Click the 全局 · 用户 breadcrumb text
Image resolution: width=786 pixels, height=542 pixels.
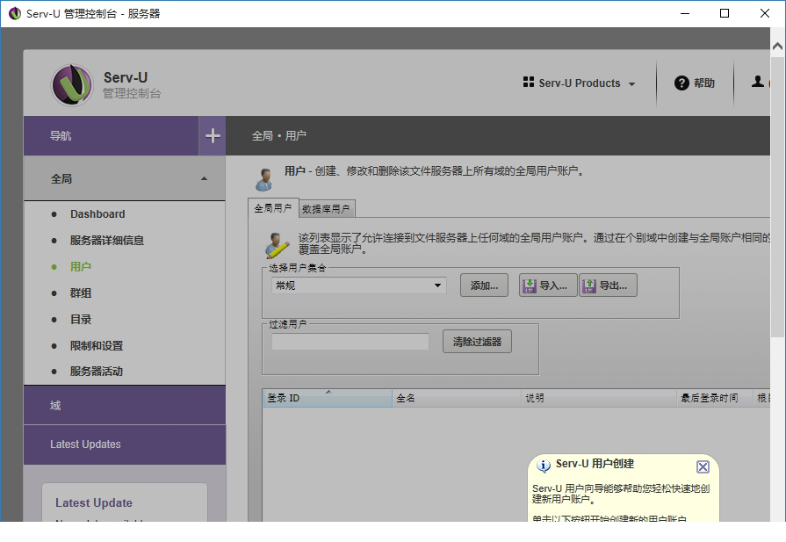(278, 136)
